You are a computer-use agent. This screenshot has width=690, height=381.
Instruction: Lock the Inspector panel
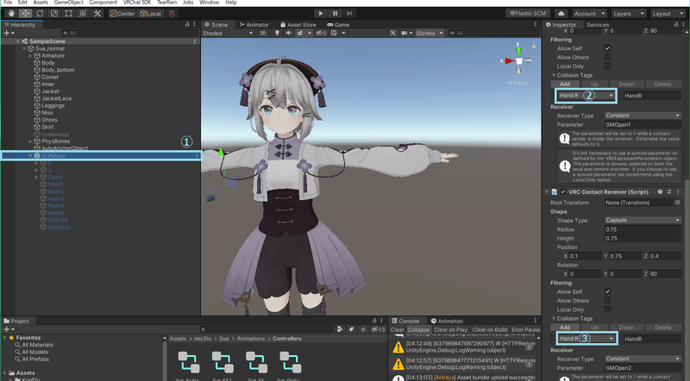click(676, 25)
